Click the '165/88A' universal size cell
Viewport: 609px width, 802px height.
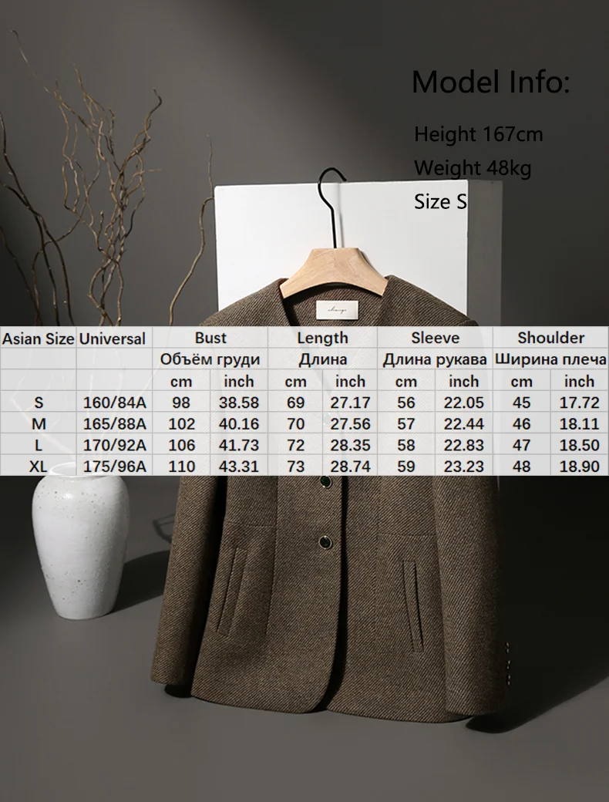(115, 424)
